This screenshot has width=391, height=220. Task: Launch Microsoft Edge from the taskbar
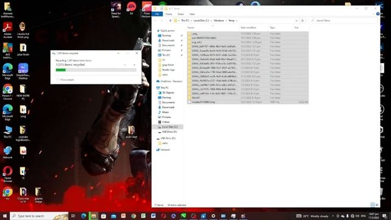pyautogui.click(x=84, y=216)
